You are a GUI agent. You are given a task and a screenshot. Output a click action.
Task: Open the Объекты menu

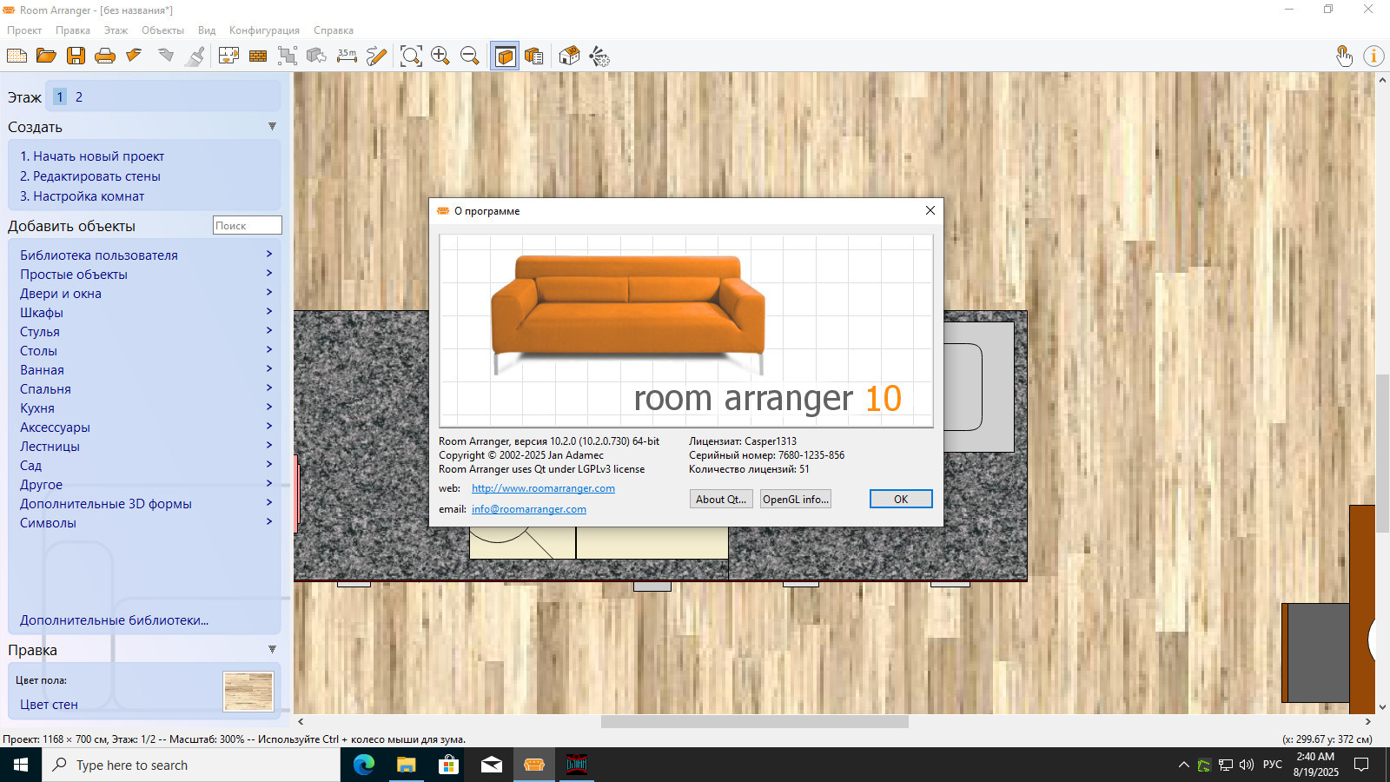pos(162,30)
